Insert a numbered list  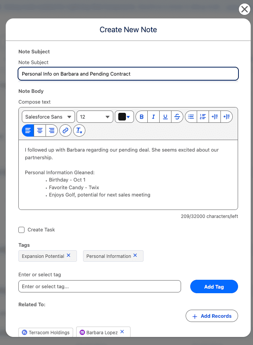pos(203,117)
